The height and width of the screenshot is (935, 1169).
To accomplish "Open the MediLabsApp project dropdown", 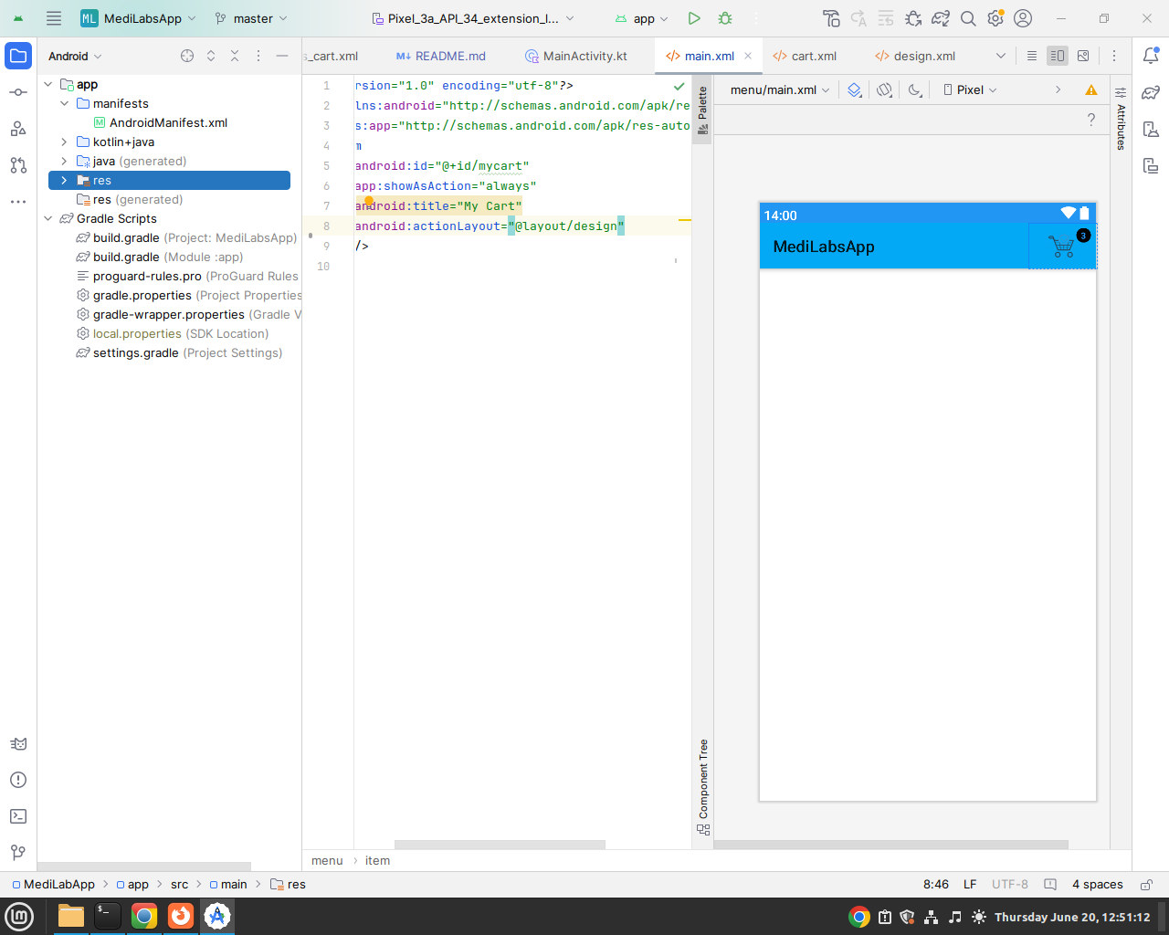I will [139, 18].
